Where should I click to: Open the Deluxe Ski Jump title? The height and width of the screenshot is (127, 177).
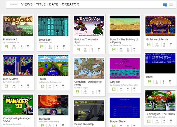[x=84, y=124]
